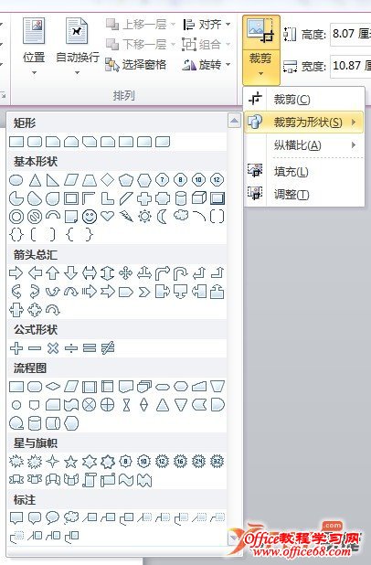Select the smiley face shape
The width and height of the screenshot is (371, 565).
90,217
